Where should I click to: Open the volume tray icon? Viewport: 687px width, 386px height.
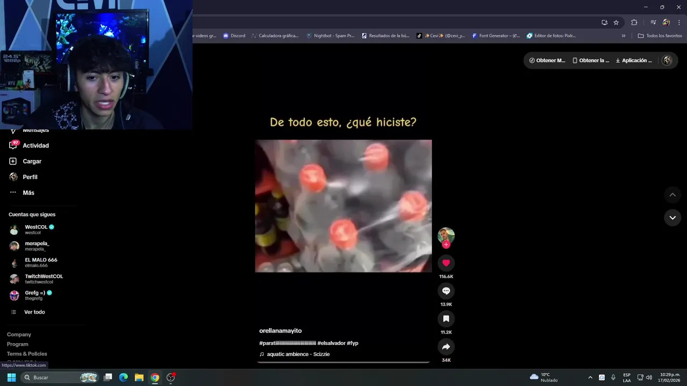649,377
